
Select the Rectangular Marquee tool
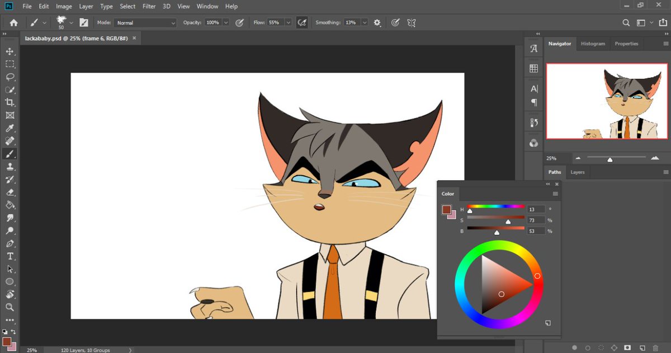click(10, 64)
